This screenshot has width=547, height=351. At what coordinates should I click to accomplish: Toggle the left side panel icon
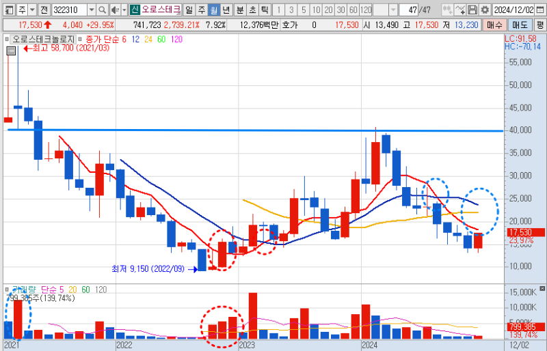click(x=9, y=10)
